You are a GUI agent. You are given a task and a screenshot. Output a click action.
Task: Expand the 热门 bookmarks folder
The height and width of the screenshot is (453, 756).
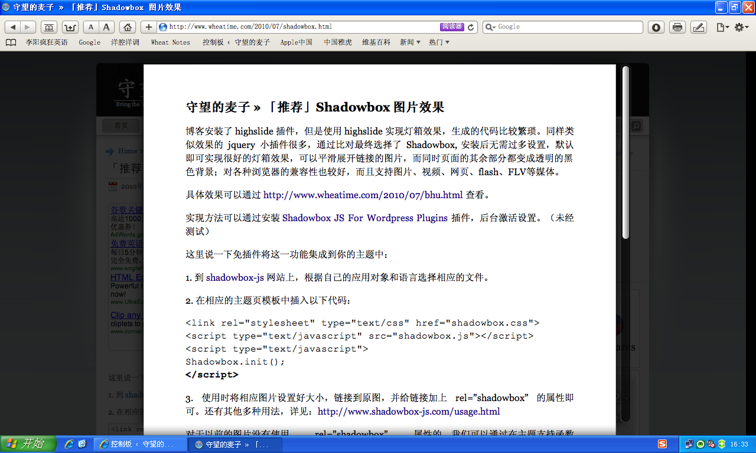439,42
